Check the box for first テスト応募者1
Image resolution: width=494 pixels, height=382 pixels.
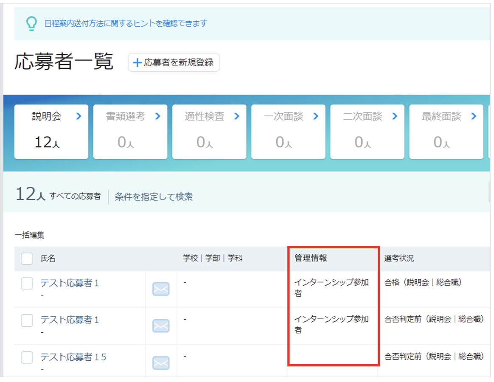[27, 284]
